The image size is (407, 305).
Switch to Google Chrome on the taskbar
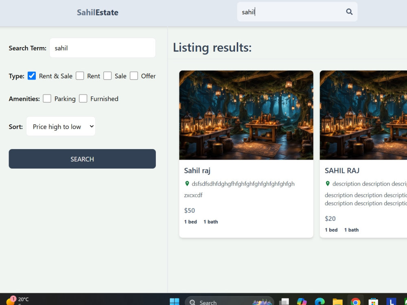[355, 302]
